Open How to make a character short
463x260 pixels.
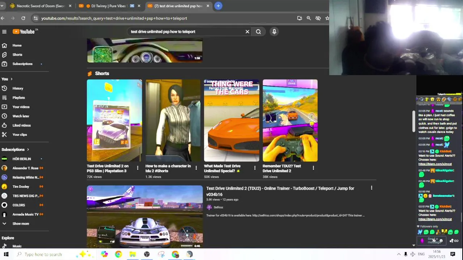coord(173,121)
